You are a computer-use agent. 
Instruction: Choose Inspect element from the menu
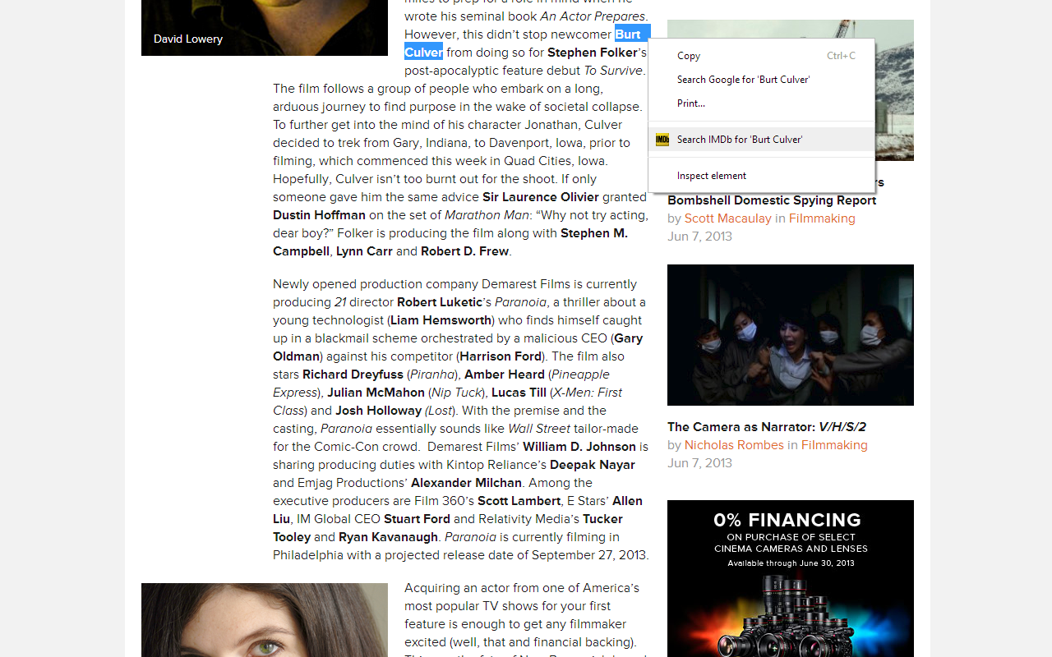pyautogui.click(x=711, y=176)
